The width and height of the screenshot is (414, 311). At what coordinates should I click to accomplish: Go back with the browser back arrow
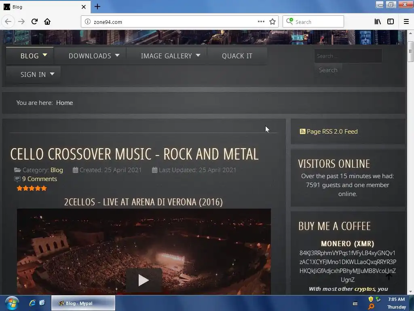click(8, 21)
